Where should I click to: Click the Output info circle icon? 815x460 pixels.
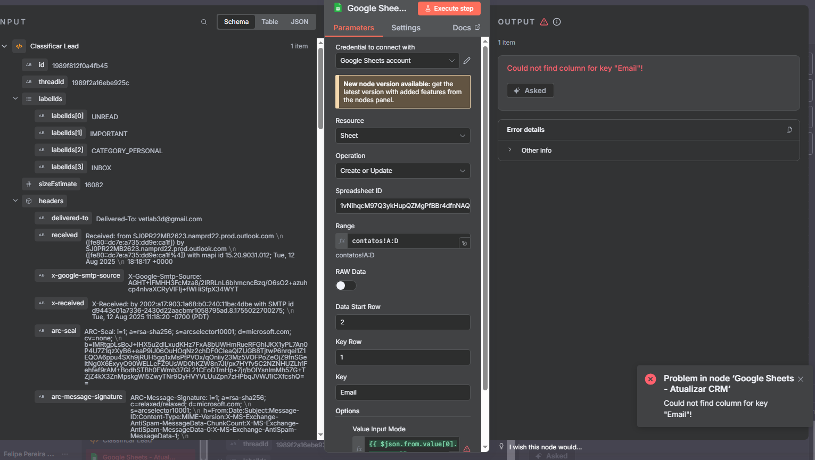[x=557, y=22]
